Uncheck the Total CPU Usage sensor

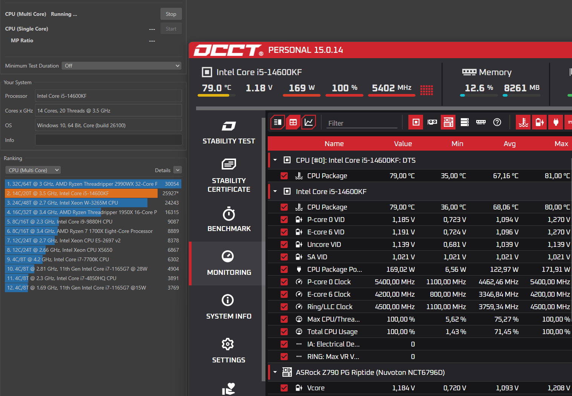284,332
